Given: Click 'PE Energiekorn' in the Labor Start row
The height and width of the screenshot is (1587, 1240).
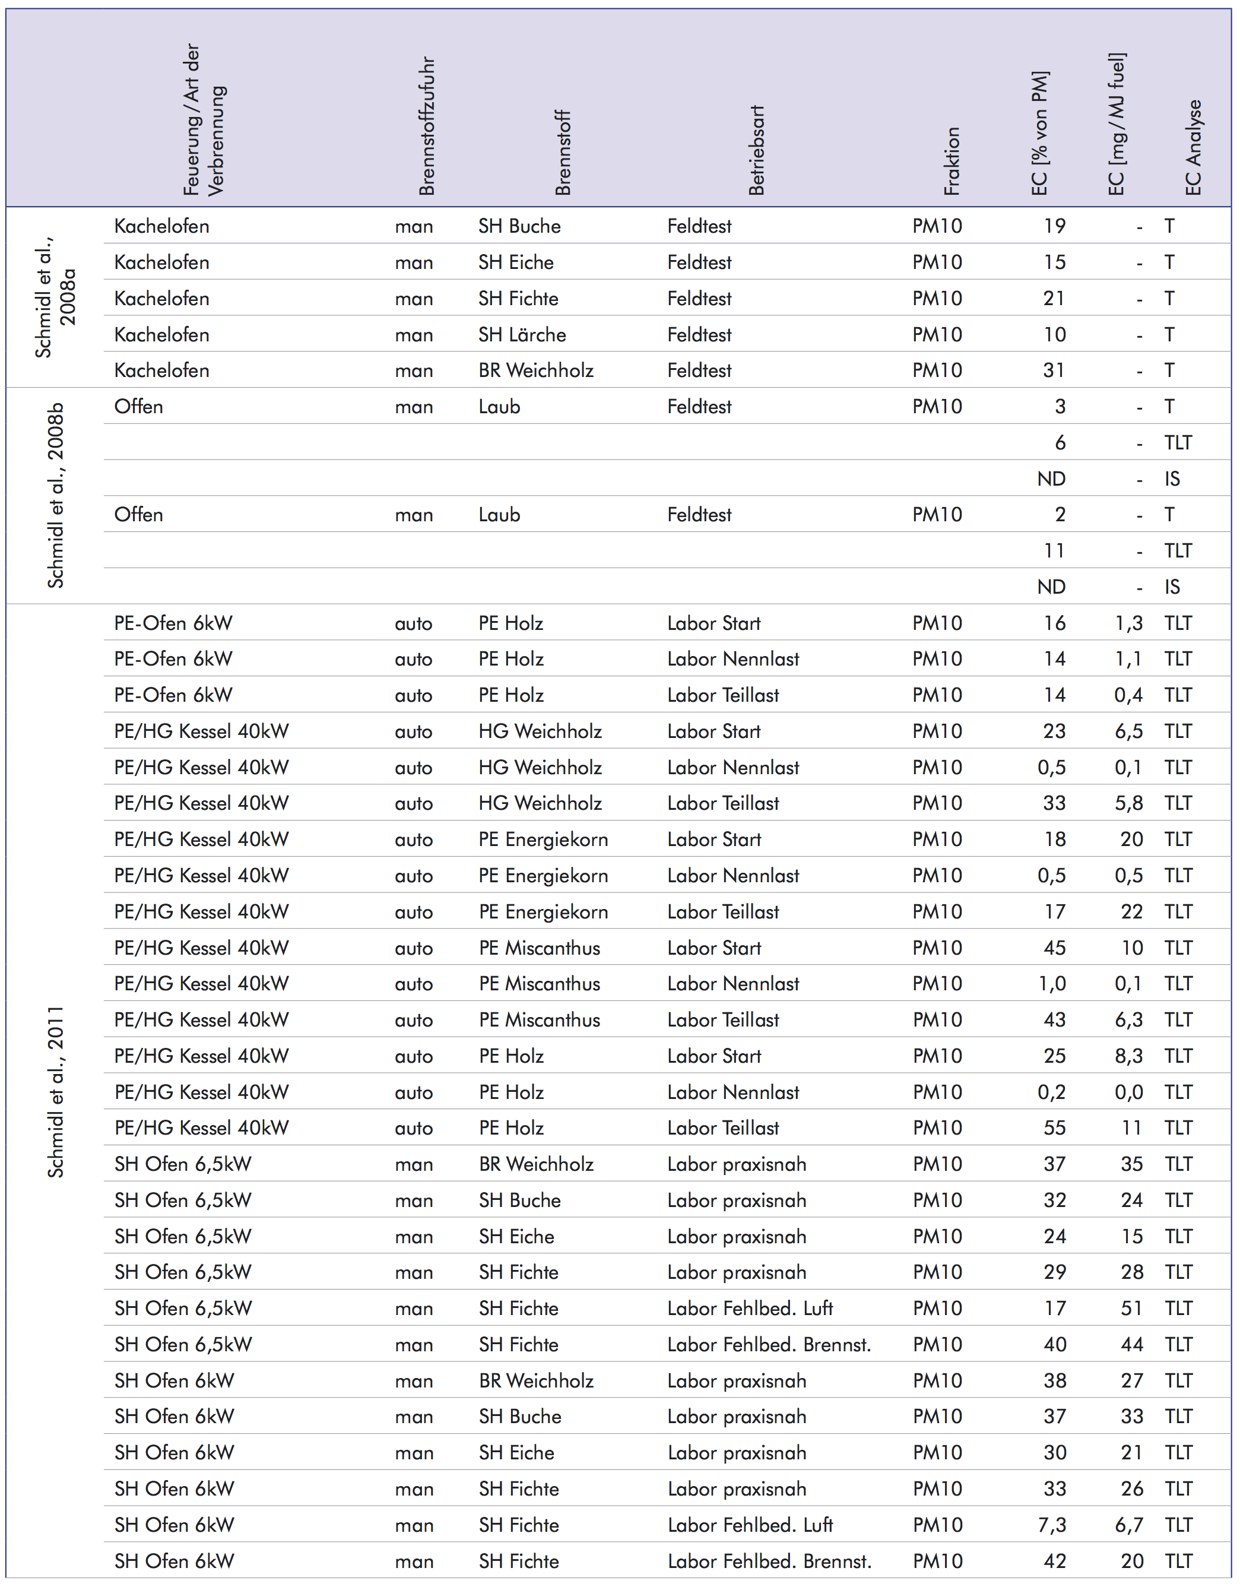Looking at the screenshot, I should pyautogui.click(x=543, y=840).
